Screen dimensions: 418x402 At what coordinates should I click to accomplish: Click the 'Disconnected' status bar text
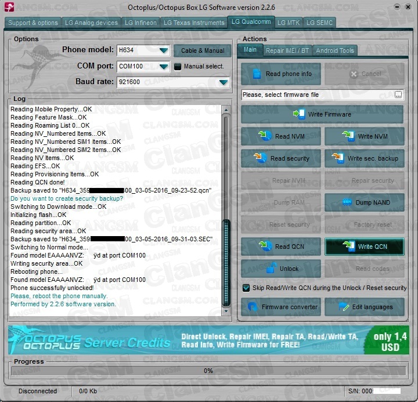pos(38,391)
